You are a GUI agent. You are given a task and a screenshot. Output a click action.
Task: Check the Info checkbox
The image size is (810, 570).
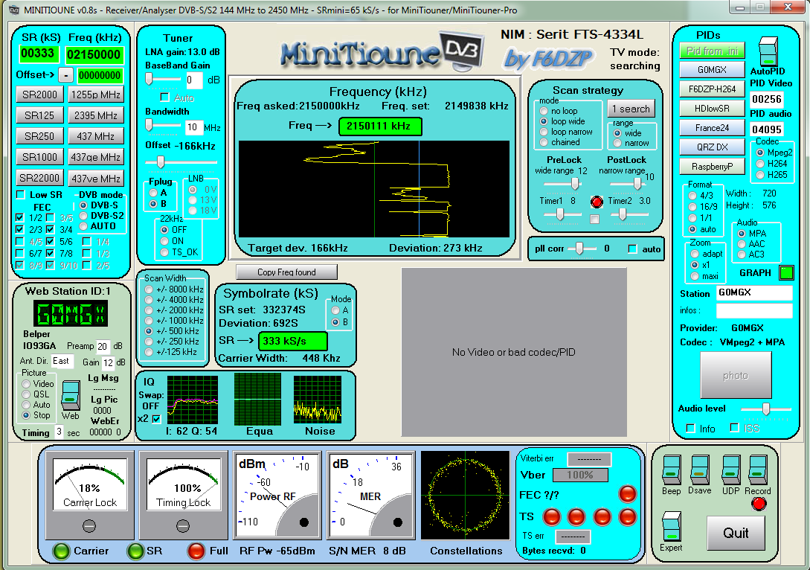tap(690, 429)
